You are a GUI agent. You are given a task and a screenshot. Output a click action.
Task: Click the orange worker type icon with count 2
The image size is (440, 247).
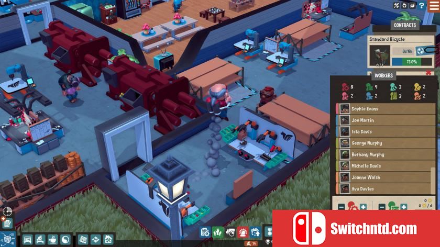click(x=417, y=96)
